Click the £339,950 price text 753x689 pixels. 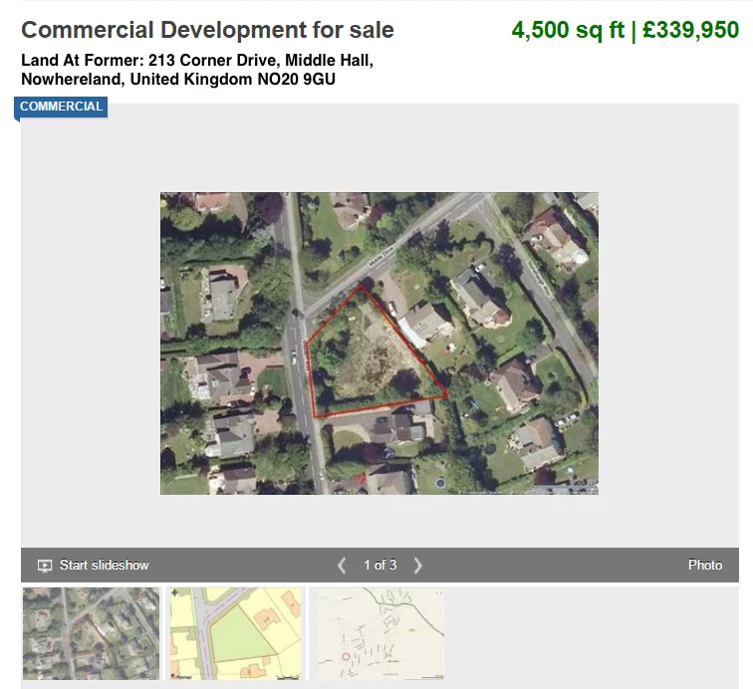tap(690, 31)
